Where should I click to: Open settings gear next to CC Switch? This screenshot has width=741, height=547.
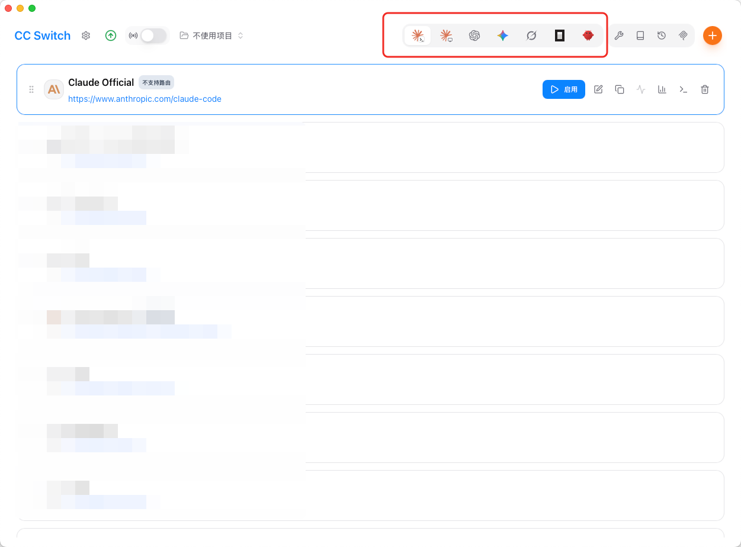pyautogui.click(x=86, y=36)
